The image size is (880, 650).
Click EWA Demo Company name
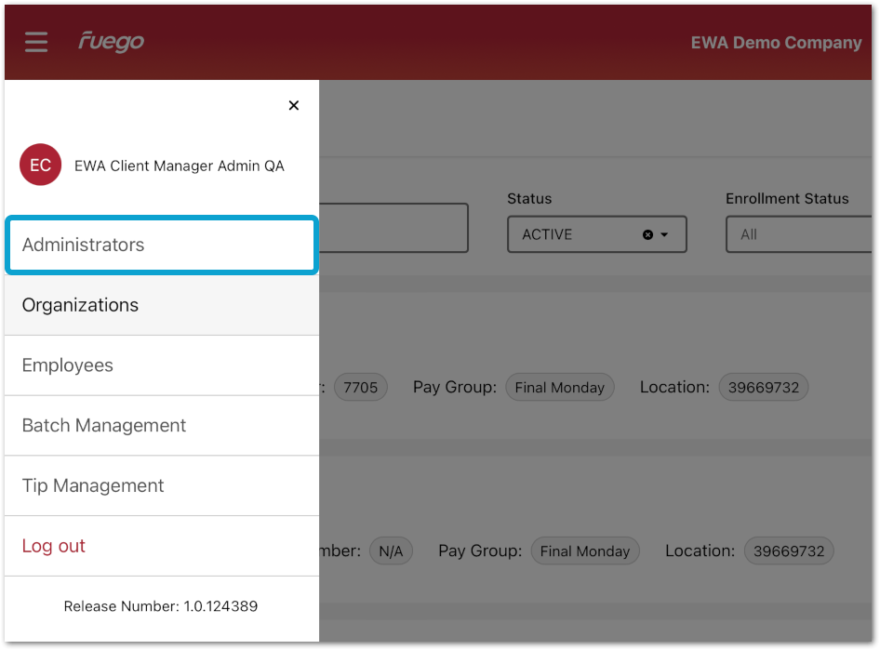coord(776,43)
